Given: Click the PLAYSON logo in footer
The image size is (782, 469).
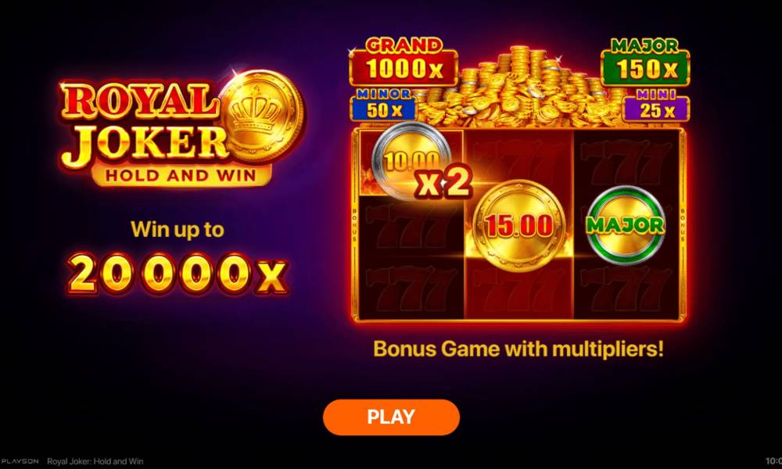Looking at the screenshot, I should tap(20, 461).
